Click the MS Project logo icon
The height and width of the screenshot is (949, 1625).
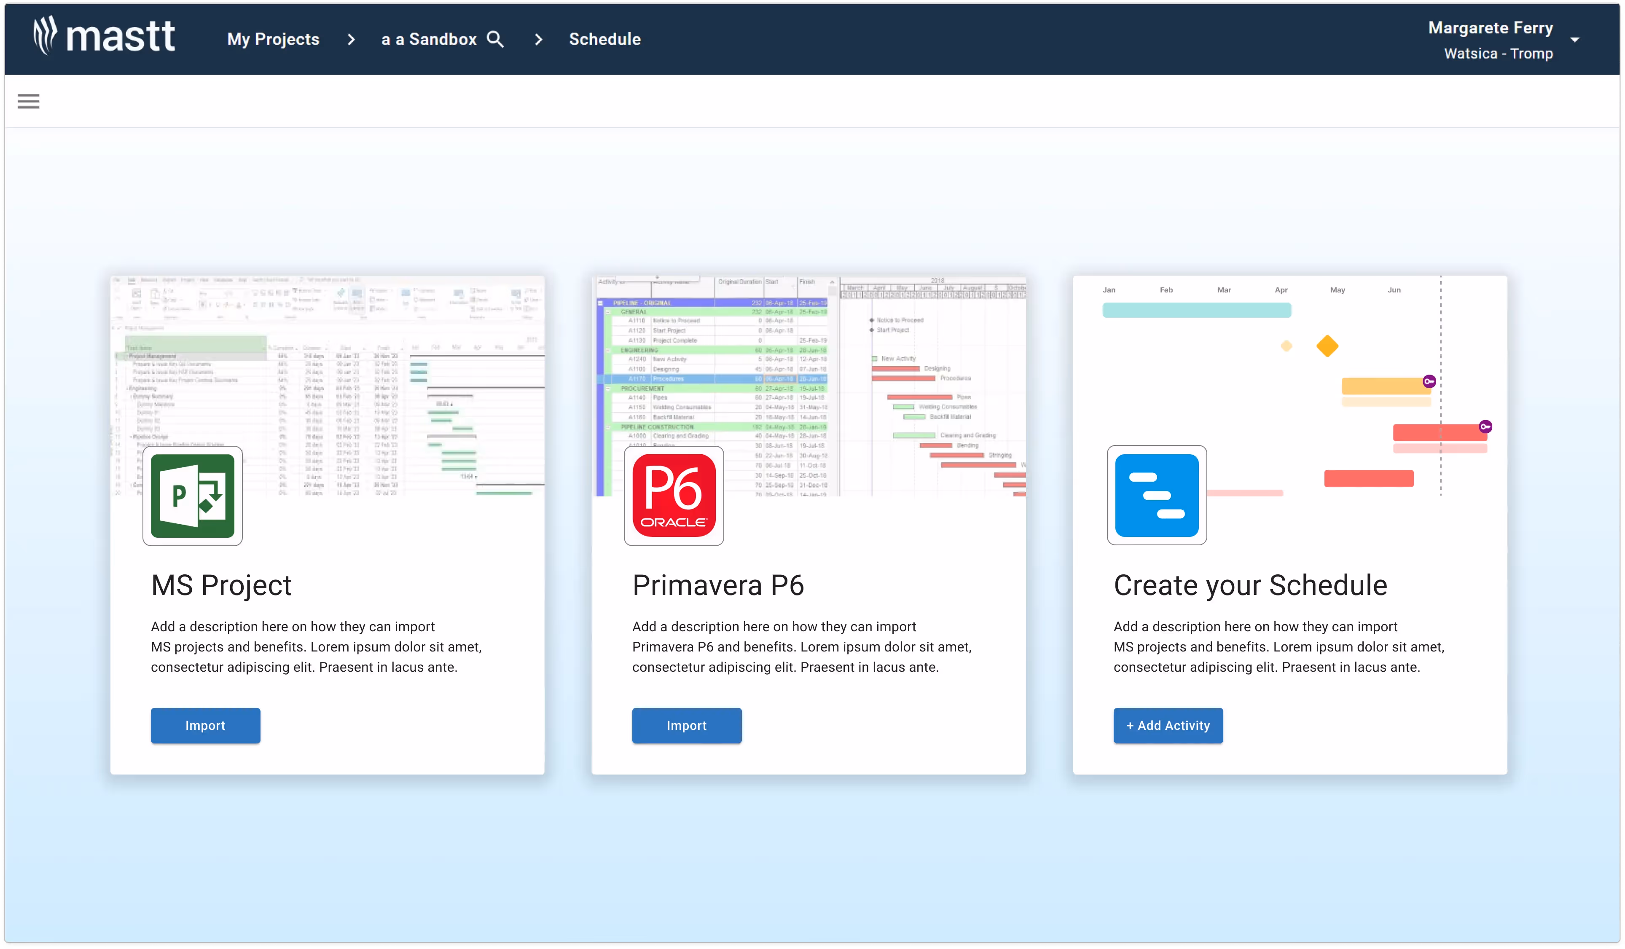pyautogui.click(x=192, y=496)
